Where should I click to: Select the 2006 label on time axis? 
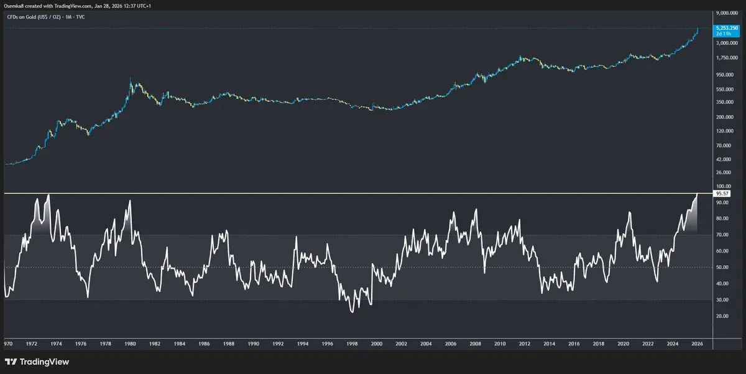[x=451, y=343]
